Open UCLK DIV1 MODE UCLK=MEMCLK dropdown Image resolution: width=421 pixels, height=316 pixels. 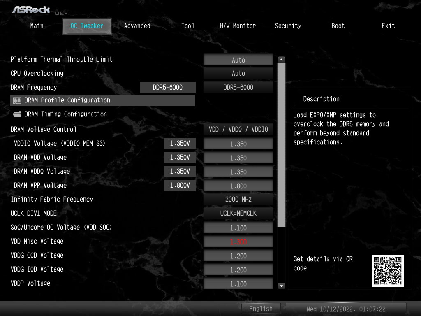pyautogui.click(x=238, y=213)
